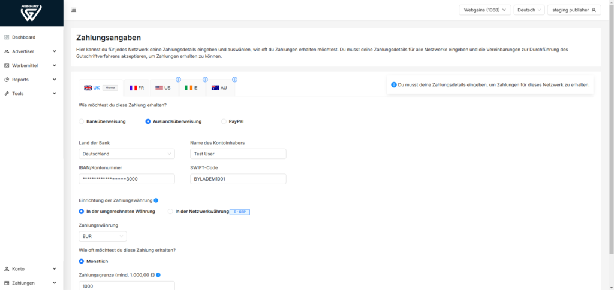614x290 pixels.
Task: Click the info icon above the AU tab
Action: click(235, 80)
